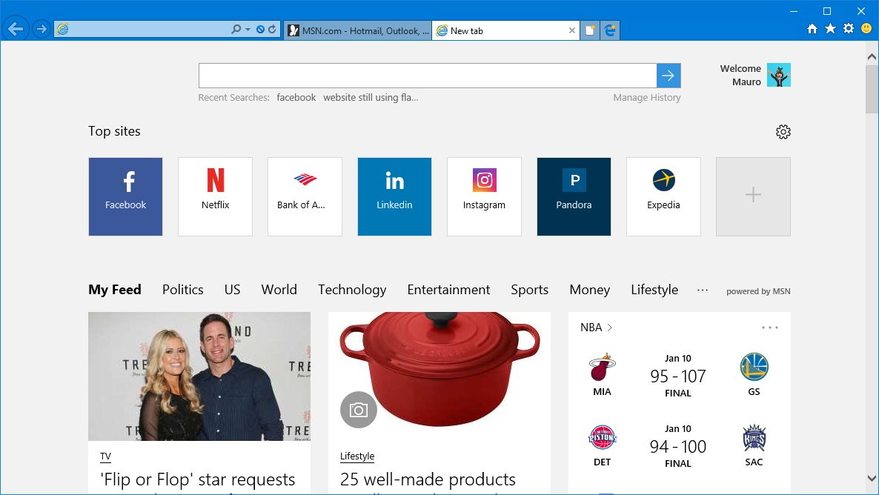Open the Flip or Flop couple photo
This screenshot has height=495, width=879.
coord(199,376)
